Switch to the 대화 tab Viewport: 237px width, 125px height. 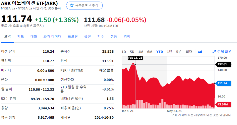click(34, 36)
